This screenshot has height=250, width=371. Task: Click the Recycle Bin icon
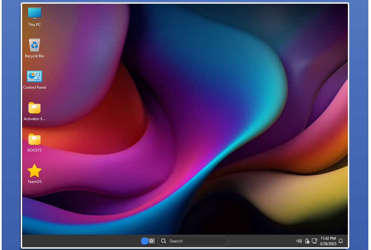point(34,45)
